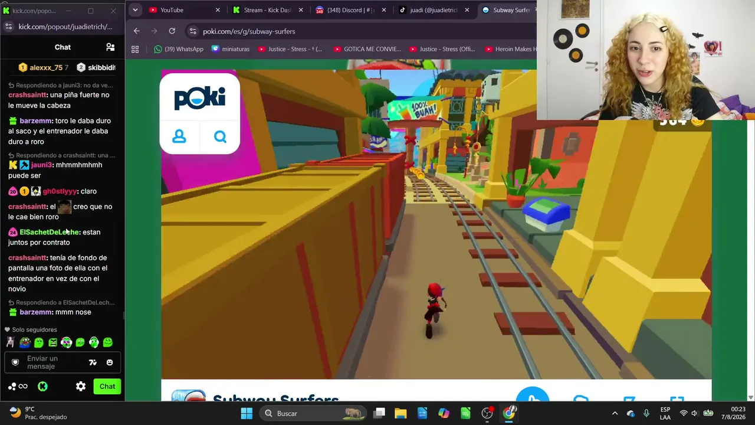The width and height of the screenshot is (755, 425).
Task: Open Copilot from the taskbar
Action: click(444, 413)
